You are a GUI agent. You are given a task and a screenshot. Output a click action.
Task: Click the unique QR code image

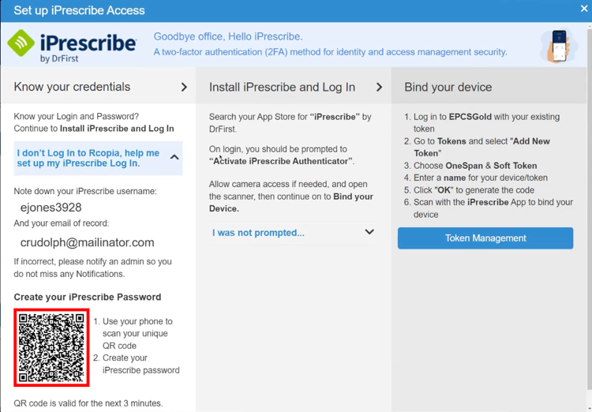click(x=52, y=347)
